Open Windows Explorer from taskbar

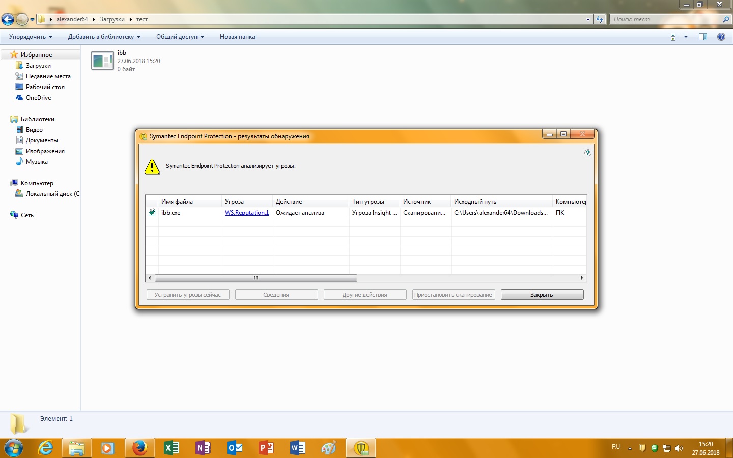(x=77, y=448)
